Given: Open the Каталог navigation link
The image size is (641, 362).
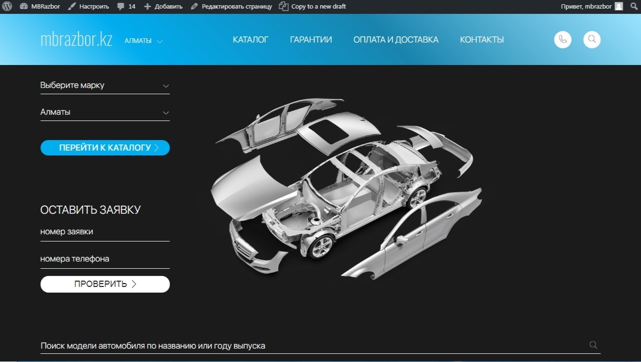Looking at the screenshot, I should 250,39.
